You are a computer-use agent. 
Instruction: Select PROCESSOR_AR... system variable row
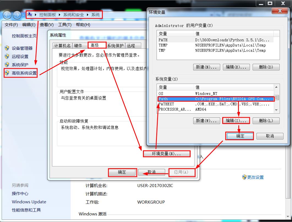click(215, 109)
